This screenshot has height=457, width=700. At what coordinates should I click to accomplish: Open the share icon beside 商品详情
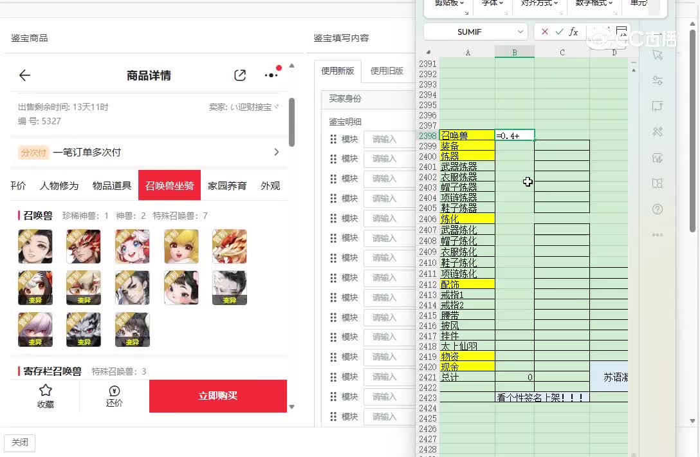(240, 75)
